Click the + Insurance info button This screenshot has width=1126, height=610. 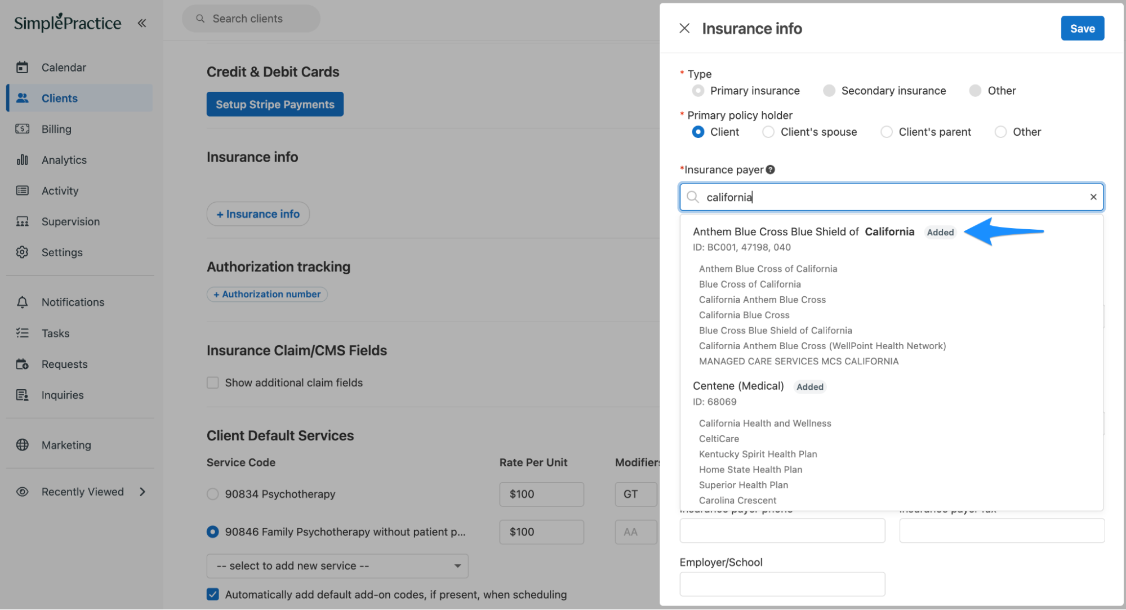(x=258, y=214)
